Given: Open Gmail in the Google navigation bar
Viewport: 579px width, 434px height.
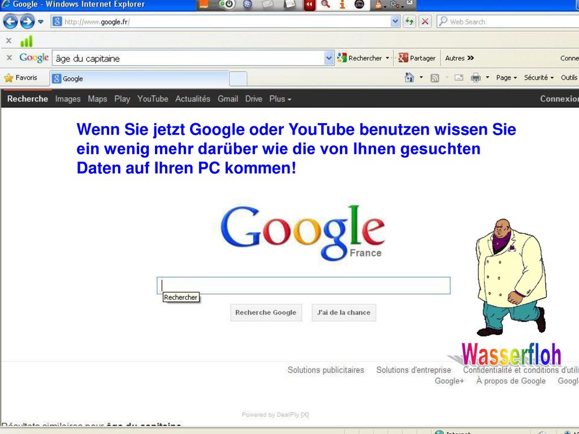Looking at the screenshot, I should click(228, 99).
